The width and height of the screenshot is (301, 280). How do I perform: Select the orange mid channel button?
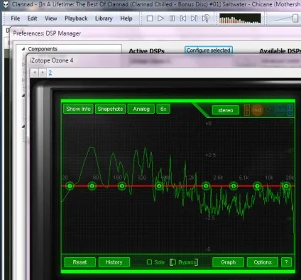click(x=257, y=110)
